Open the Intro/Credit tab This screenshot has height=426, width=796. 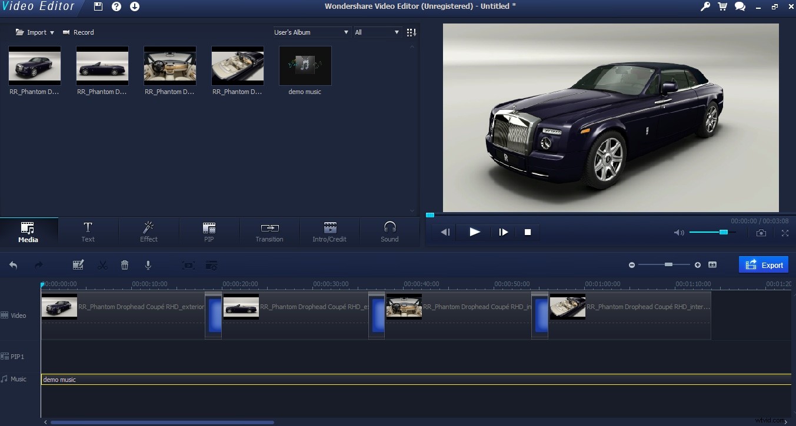pyautogui.click(x=329, y=232)
